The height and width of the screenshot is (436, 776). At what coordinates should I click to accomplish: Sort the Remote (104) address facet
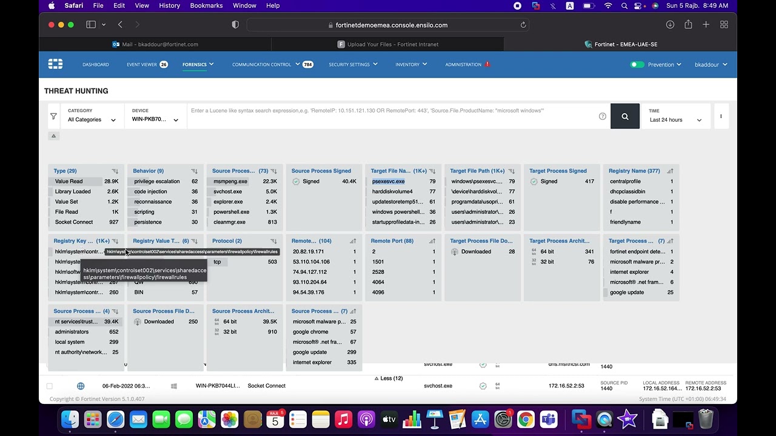click(353, 241)
